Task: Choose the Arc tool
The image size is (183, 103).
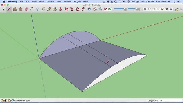Action: coord(32,9)
